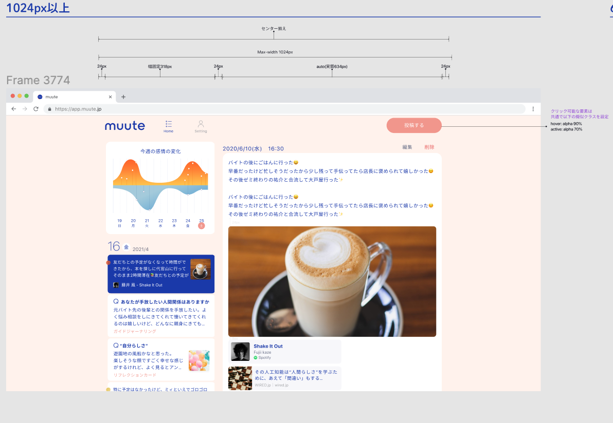Open the あなたが手放したい人間関係 guide journal entry

click(x=161, y=316)
